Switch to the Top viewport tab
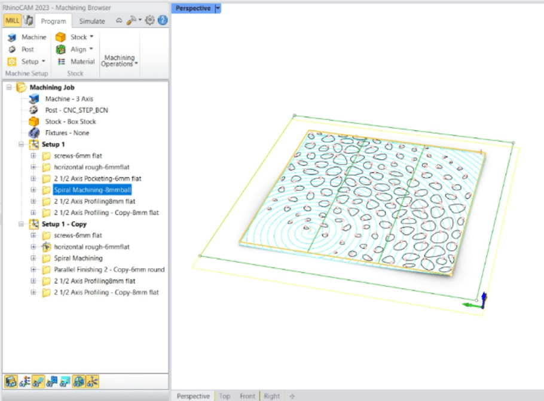The width and height of the screenshot is (544, 401). click(224, 396)
